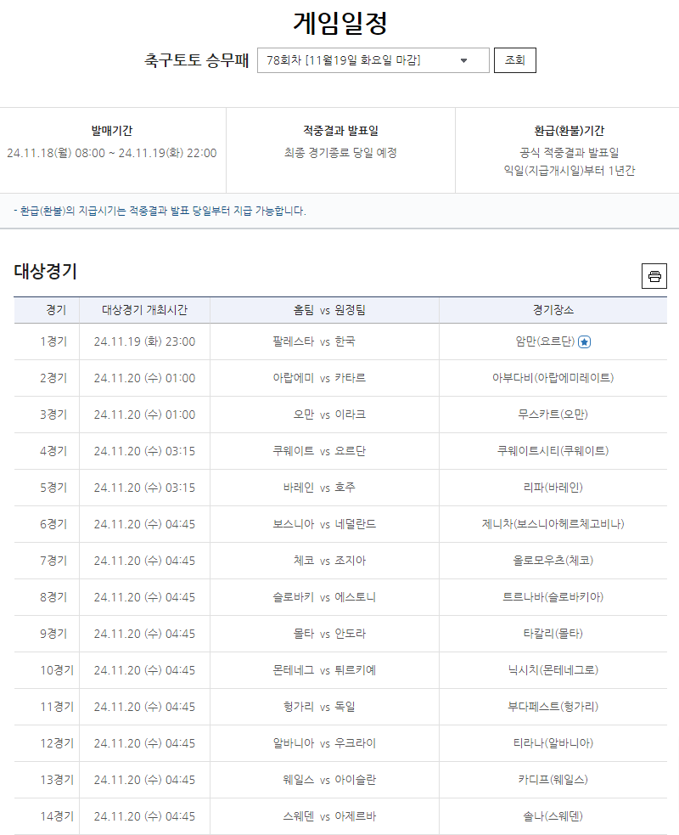Click venue 카디프(웨일스)

pyautogui.click(x=553, y=780)
